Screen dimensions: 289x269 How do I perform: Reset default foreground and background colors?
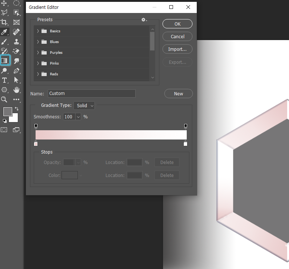4,121
